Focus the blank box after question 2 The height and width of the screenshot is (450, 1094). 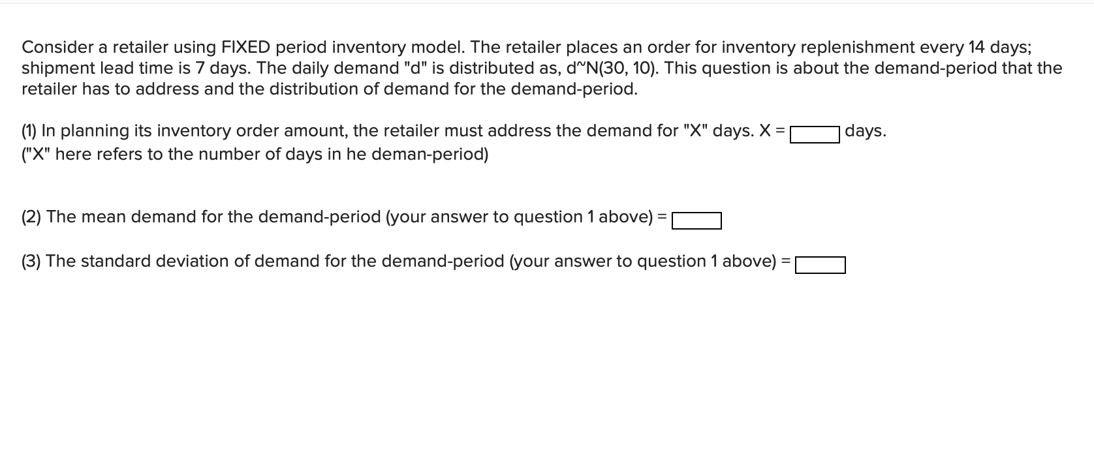(696, 220)
